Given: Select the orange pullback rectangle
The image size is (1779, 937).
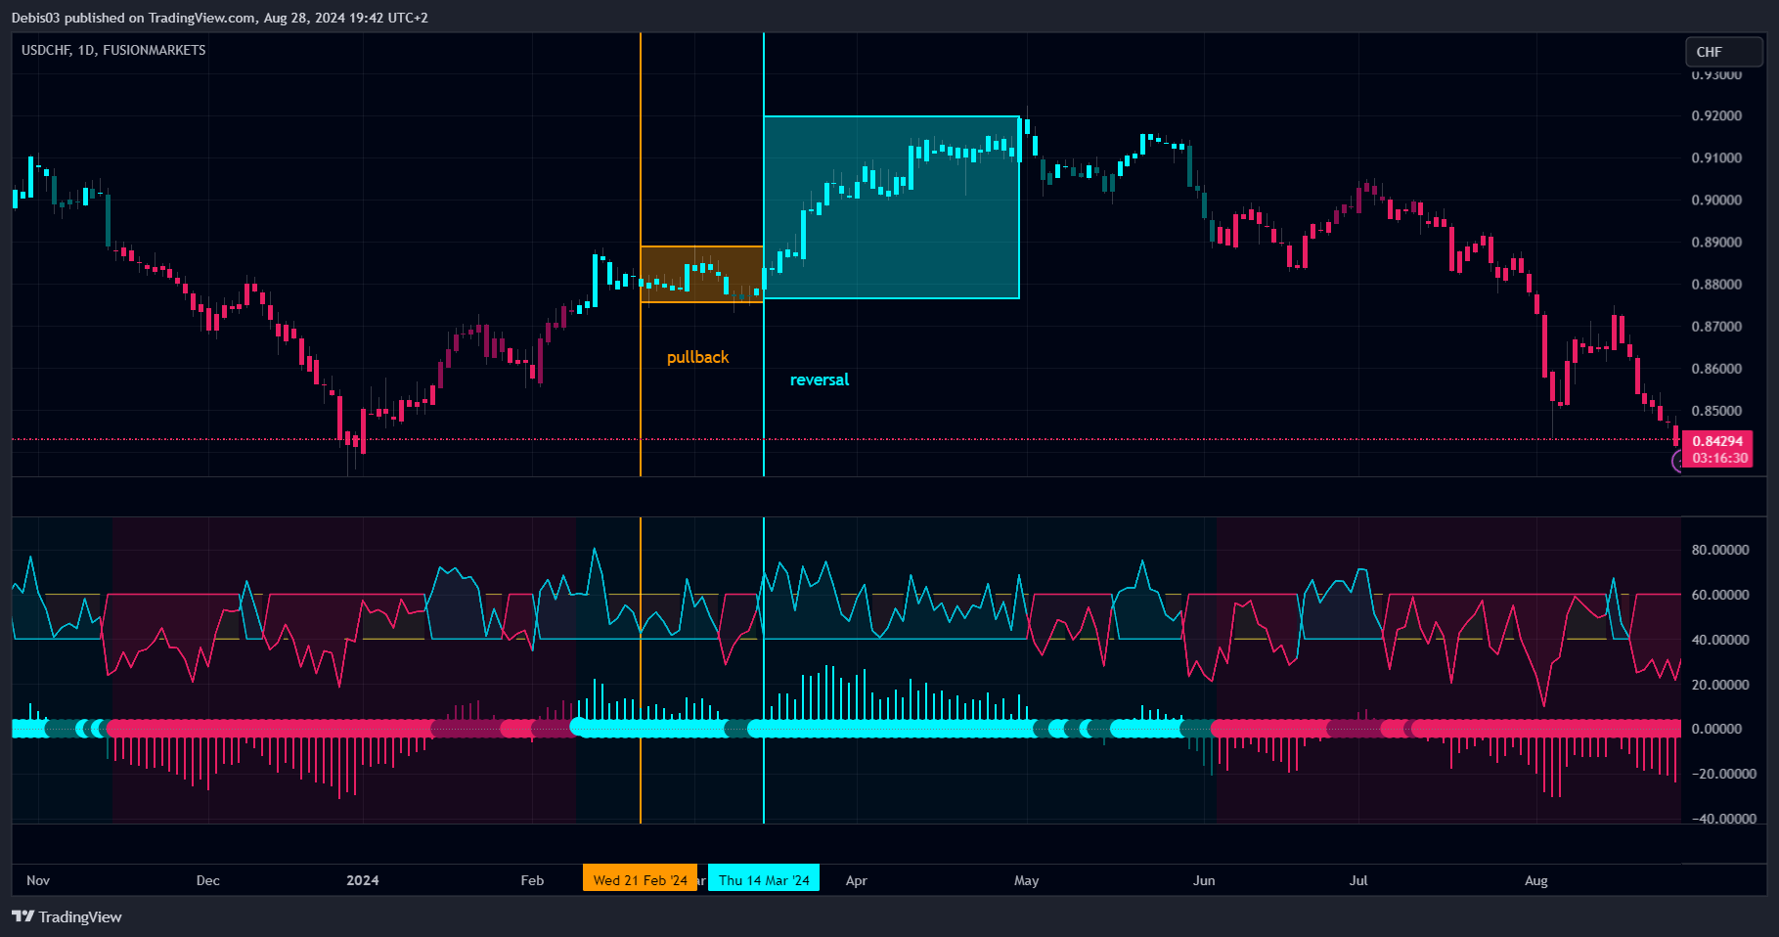Looking at the screenshot, I should (x=701, y=275).
